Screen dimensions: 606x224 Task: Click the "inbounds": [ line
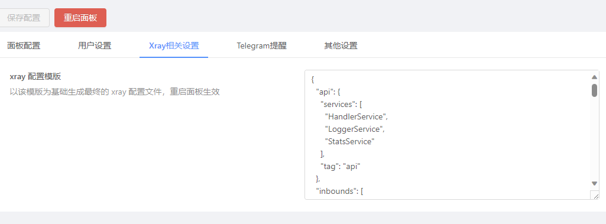(x=339, y=191)
